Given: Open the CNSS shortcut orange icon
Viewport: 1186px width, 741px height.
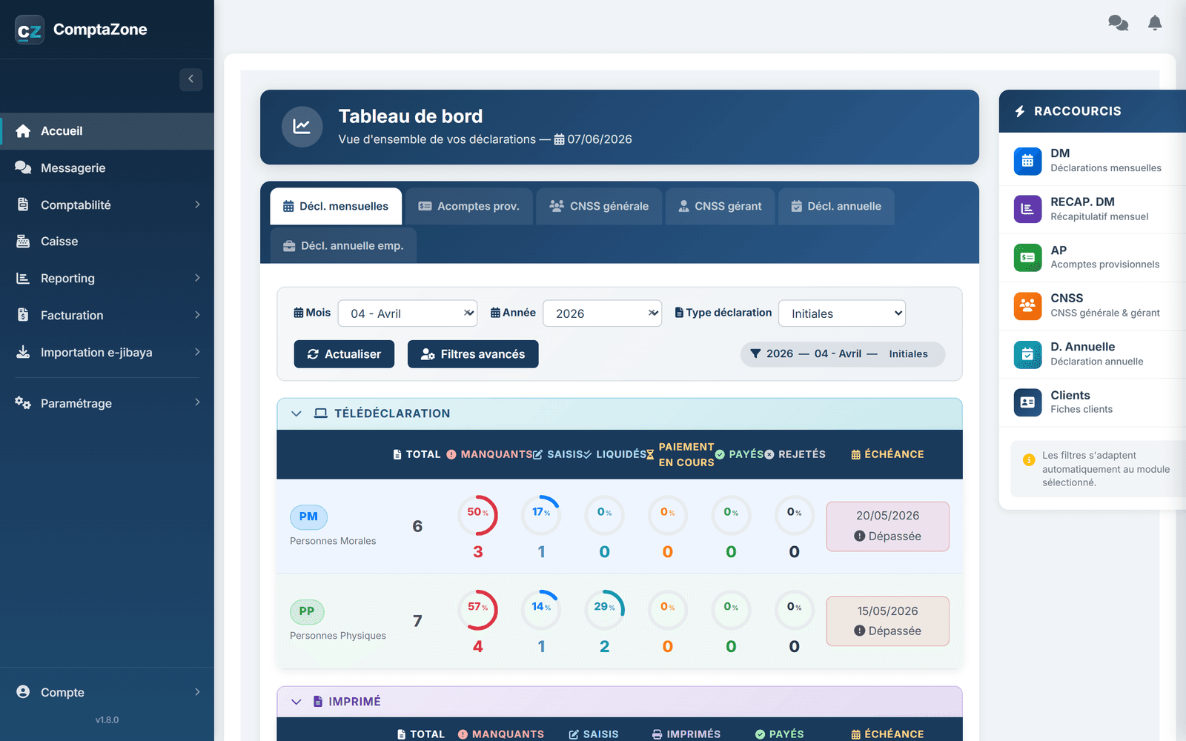Looking at the screenshot, I should coord(1027,305).
